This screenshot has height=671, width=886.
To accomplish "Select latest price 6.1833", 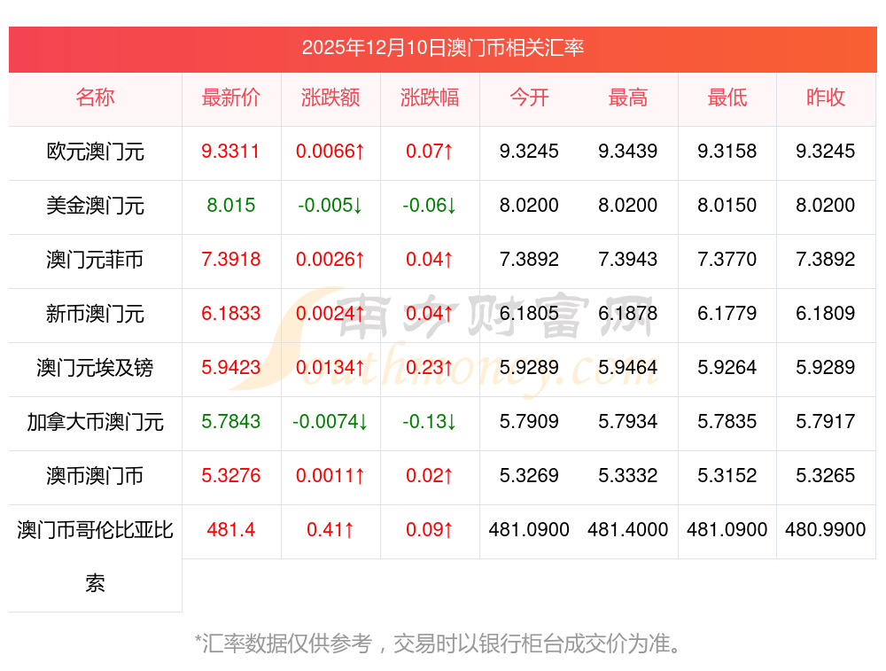I will point(230,313).
